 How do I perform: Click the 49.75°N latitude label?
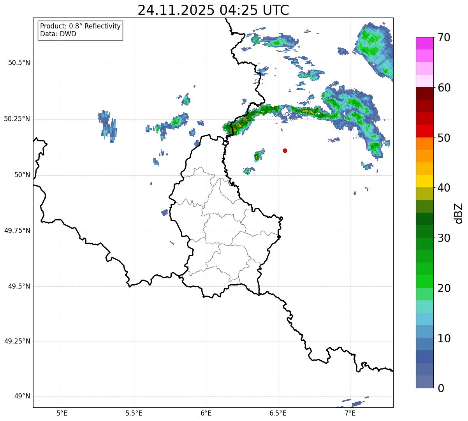coord(17,231)
